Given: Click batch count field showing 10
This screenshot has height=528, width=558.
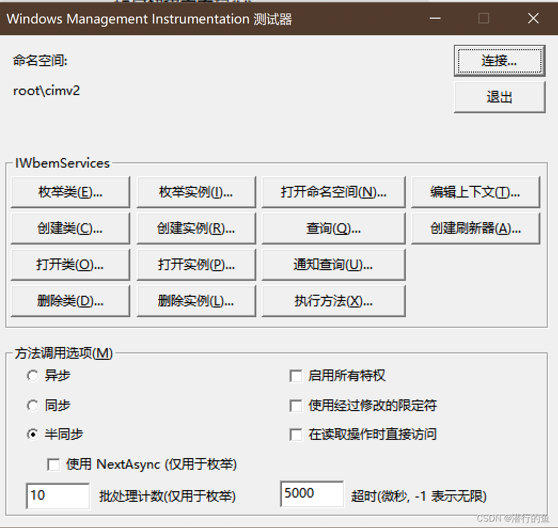Looking at the screenshot, I should [x=58, y=495].
